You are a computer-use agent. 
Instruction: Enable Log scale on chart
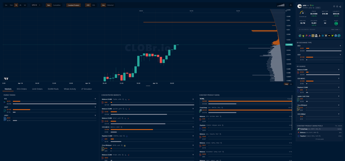coord(286,84)
